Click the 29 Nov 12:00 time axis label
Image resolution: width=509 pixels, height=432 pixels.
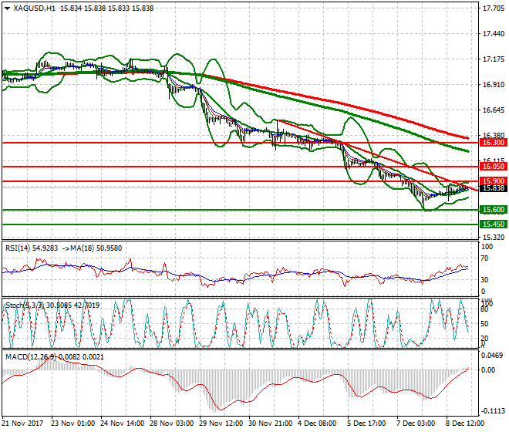click(221, 424)
